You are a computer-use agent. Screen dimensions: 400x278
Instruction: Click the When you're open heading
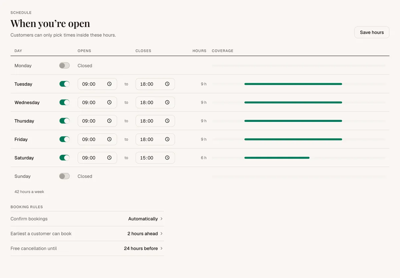(x=50, y=24)
